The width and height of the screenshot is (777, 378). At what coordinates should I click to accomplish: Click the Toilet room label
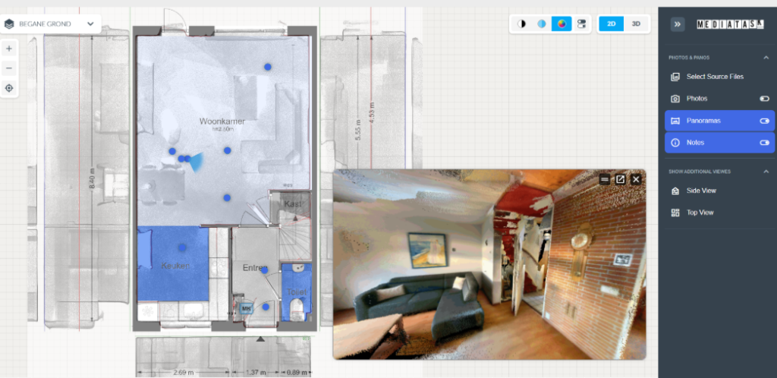point(297,292)
